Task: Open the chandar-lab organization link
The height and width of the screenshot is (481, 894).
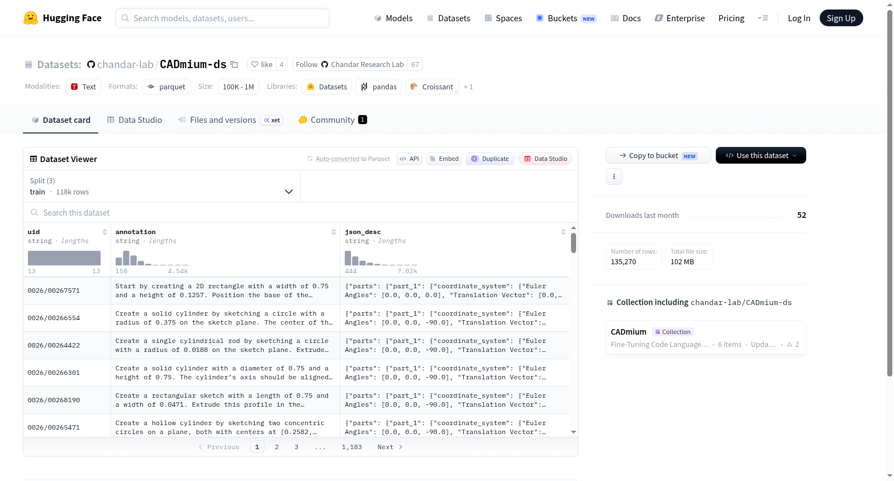Action: pyautogui.click(x=125, y=64)
